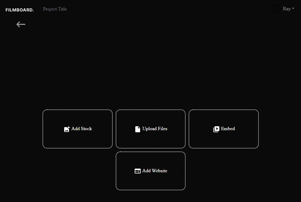
Task: Click the dashed Add Website card
Action: (151, 171)
